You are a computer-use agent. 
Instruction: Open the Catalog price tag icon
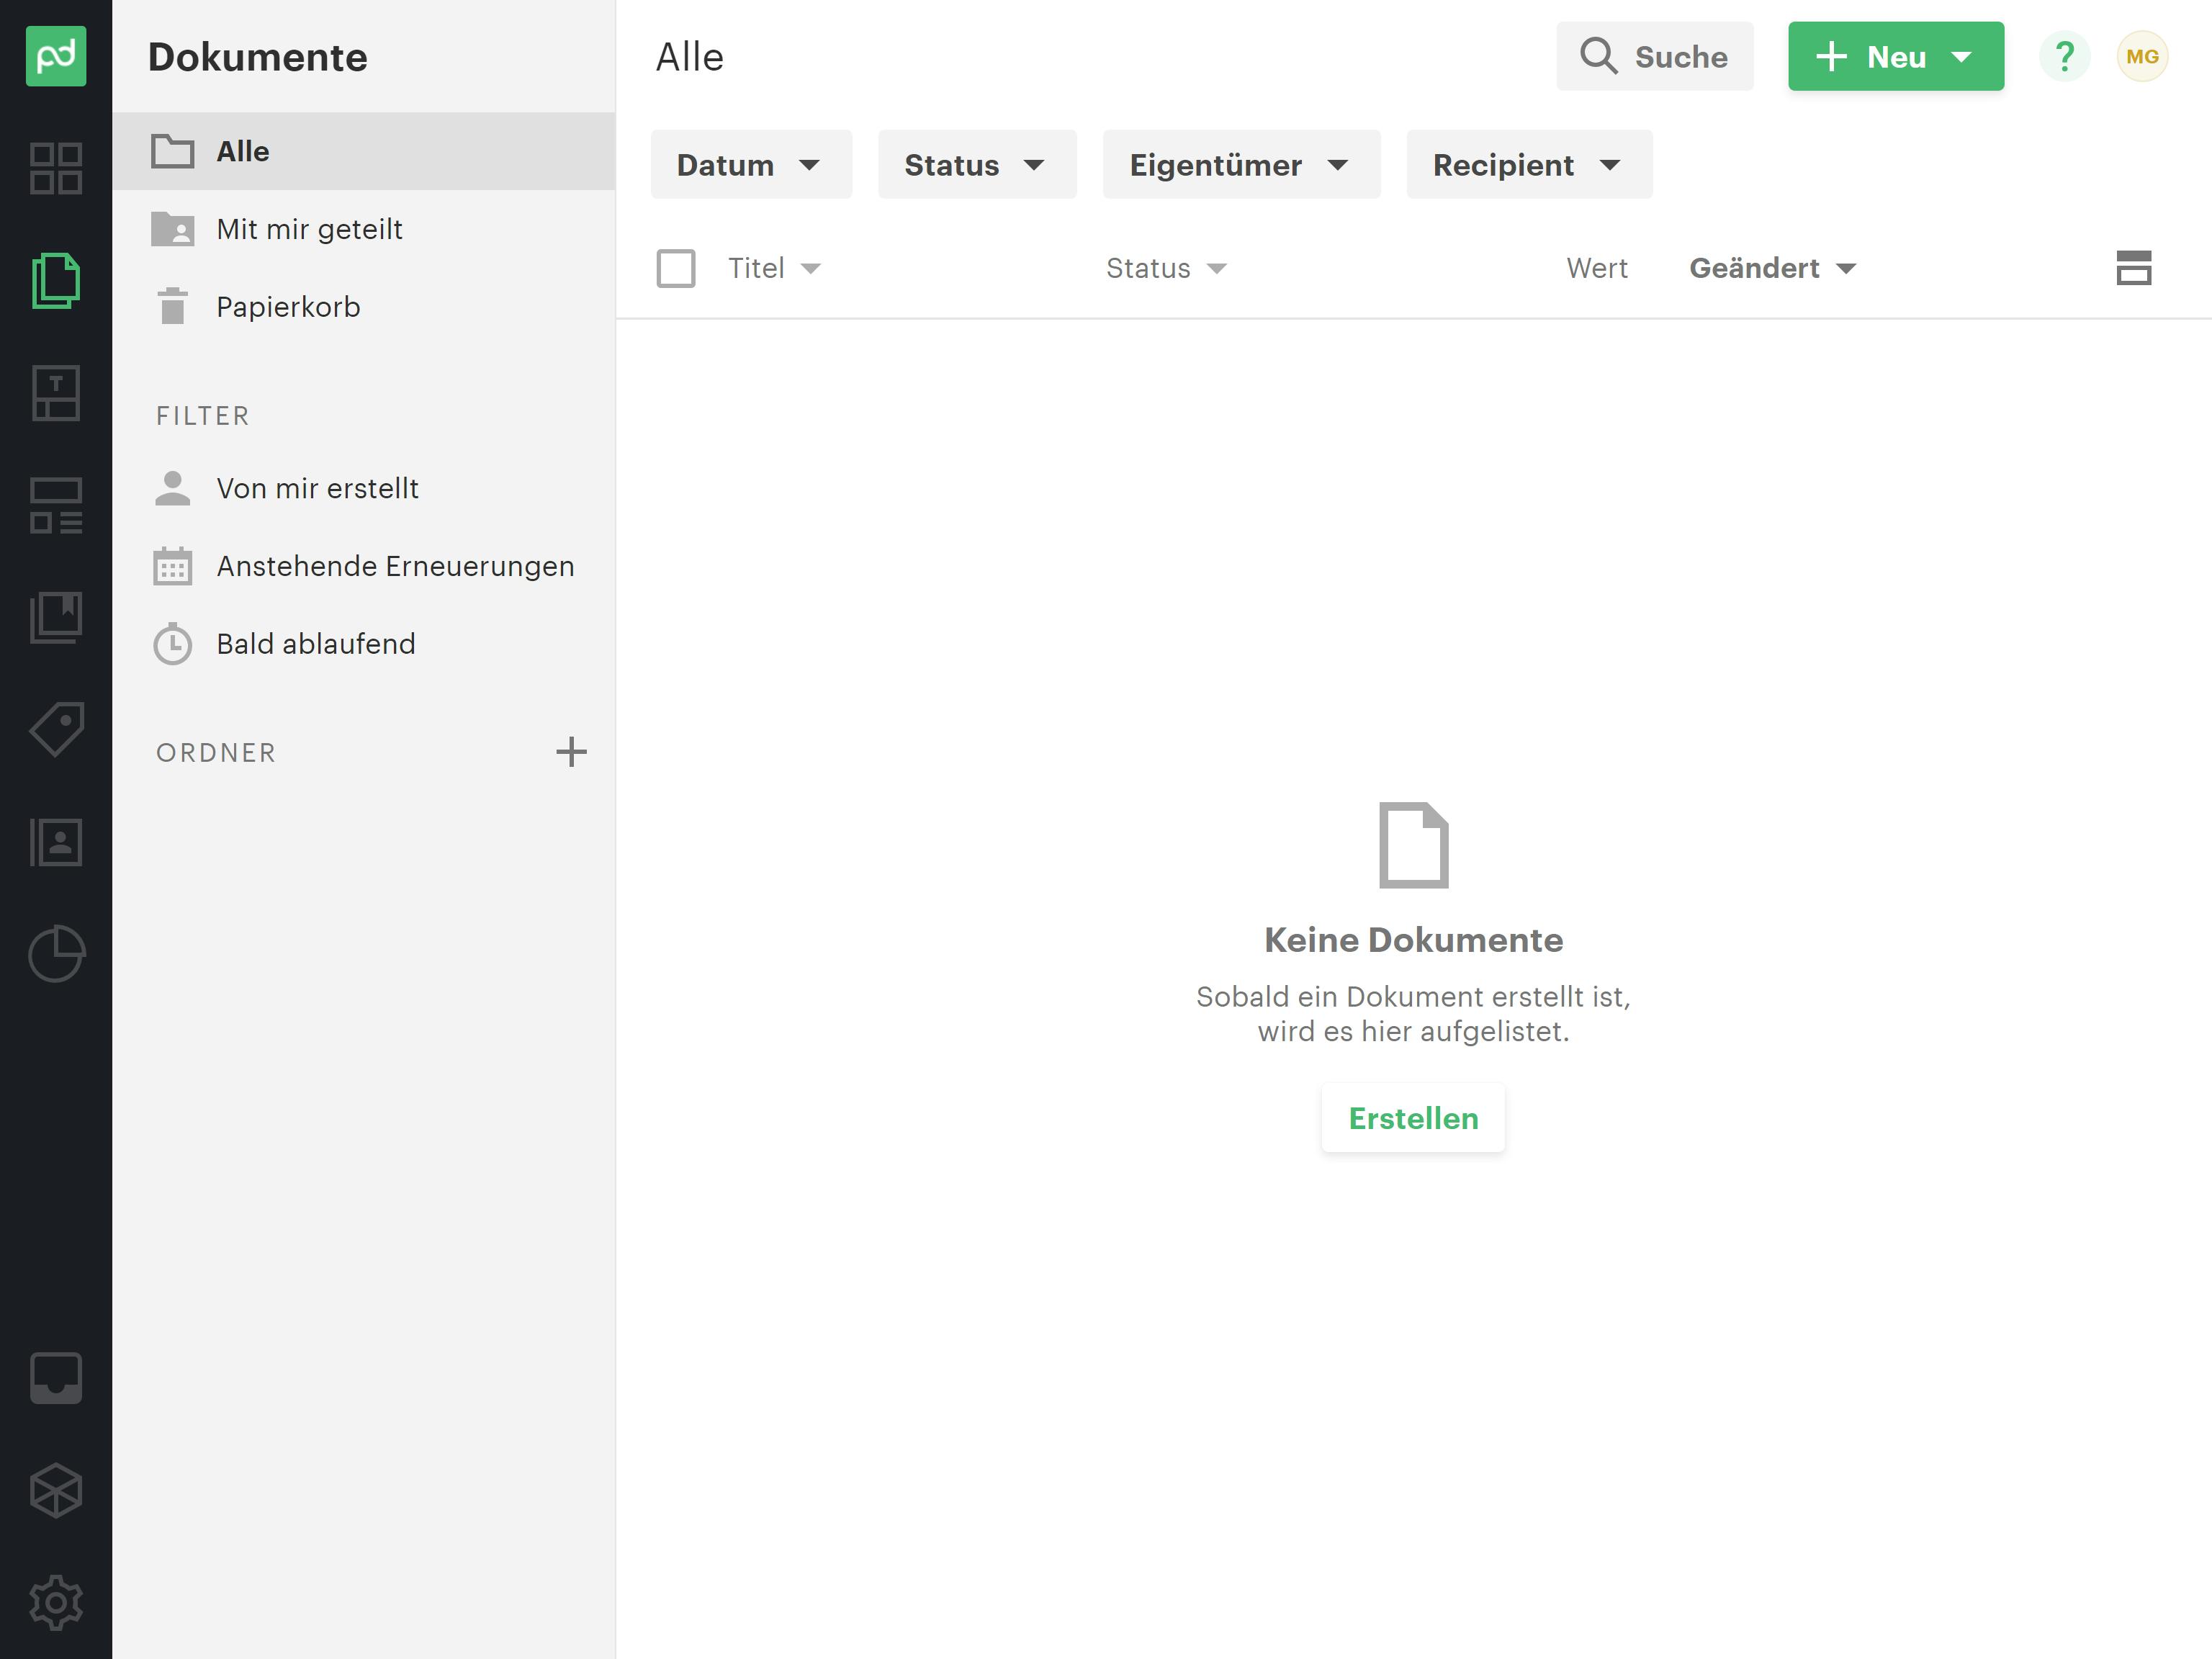[x=55, y=729]
